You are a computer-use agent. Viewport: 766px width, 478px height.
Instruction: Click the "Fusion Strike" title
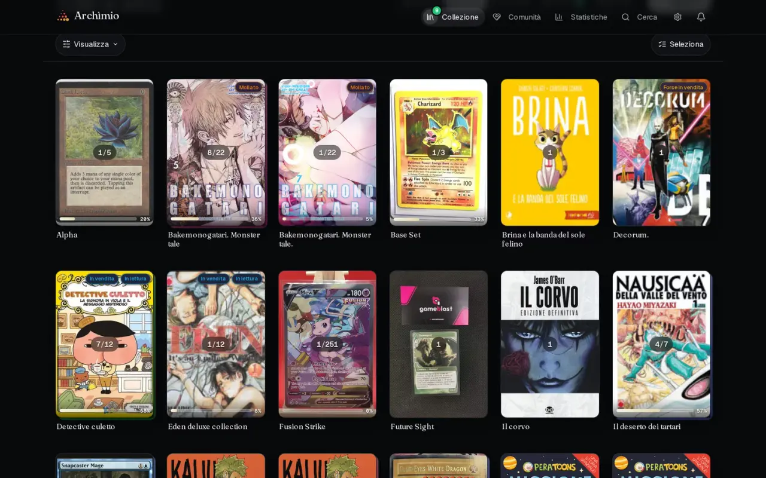pos(302,427)
